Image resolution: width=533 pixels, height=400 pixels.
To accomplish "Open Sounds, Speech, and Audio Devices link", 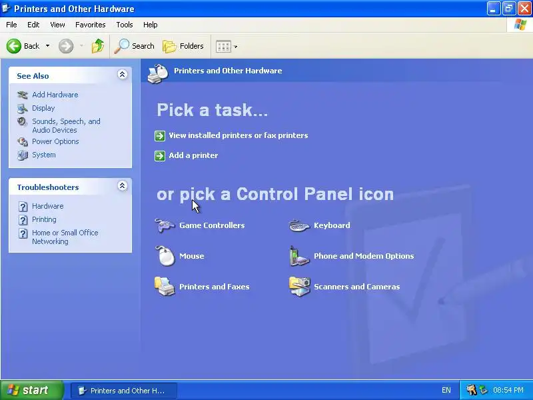I will (x=66, y=125).
